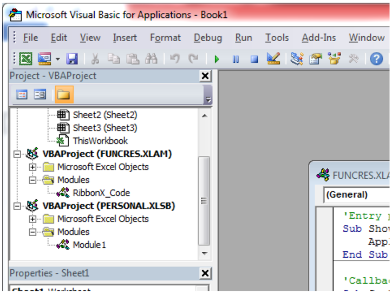
Task: Select ThisWorkbook in project tree
Action: (x=100, y=141)
